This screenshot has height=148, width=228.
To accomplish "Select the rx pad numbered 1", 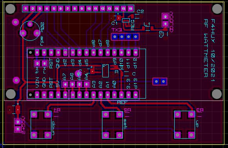I will (44, 64).
